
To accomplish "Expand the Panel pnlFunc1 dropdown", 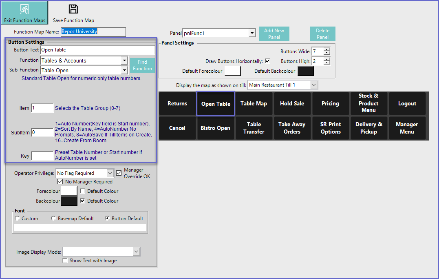I will pos(252,33).
